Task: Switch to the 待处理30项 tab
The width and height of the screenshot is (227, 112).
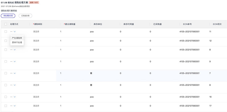Action: (x=8, y=16)
